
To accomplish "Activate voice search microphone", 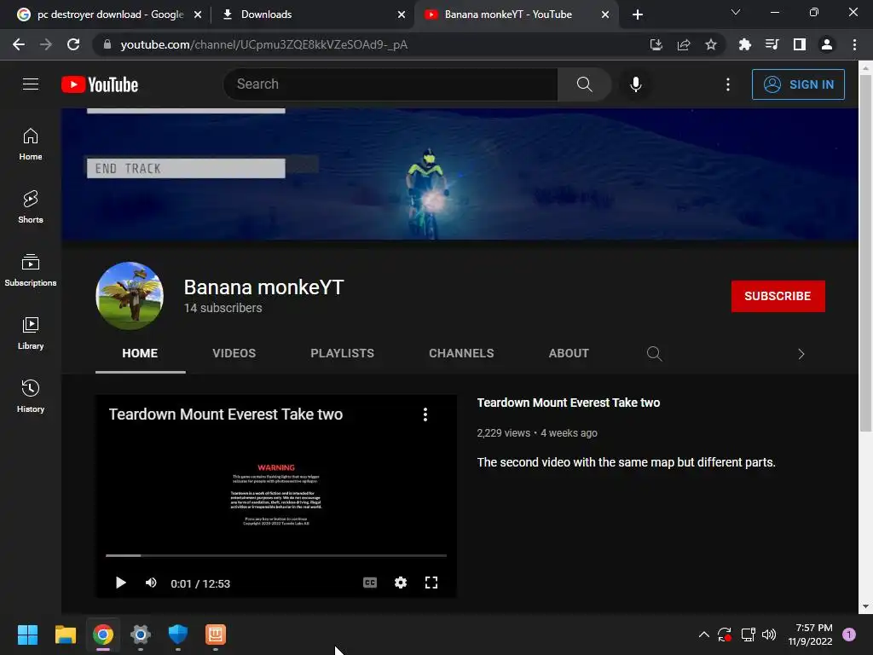I will [635, 84].
